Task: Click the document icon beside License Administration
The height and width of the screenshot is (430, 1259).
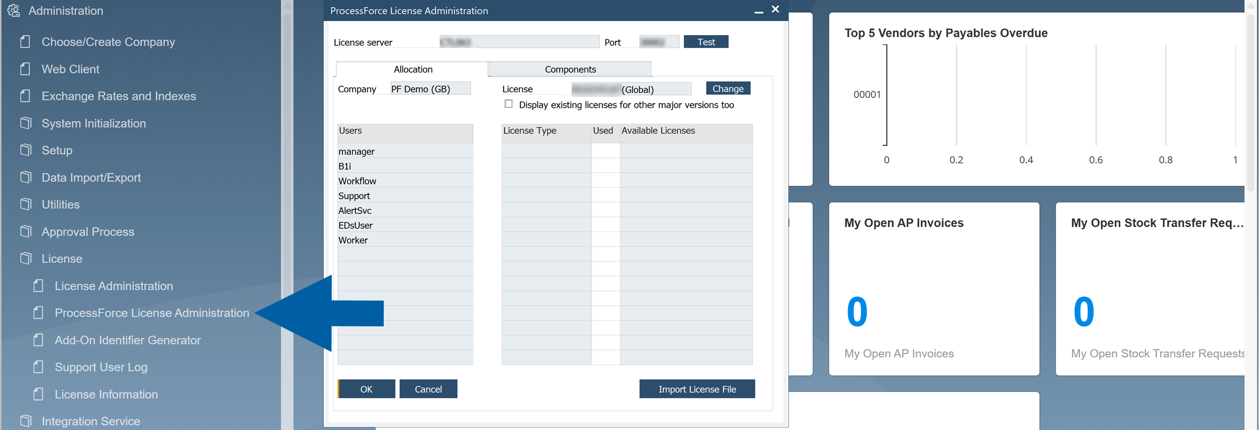Action: pyautogui.click(x=39, y=285)
